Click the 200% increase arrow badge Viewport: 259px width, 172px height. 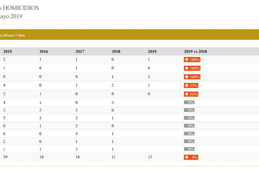click(x=192, y=77)
